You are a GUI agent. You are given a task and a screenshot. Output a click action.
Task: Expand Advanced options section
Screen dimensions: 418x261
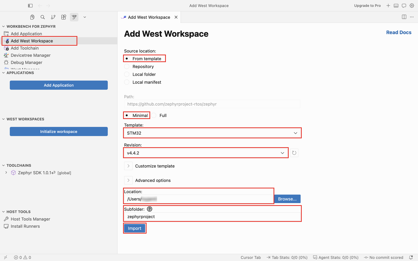tap(128, 180)
